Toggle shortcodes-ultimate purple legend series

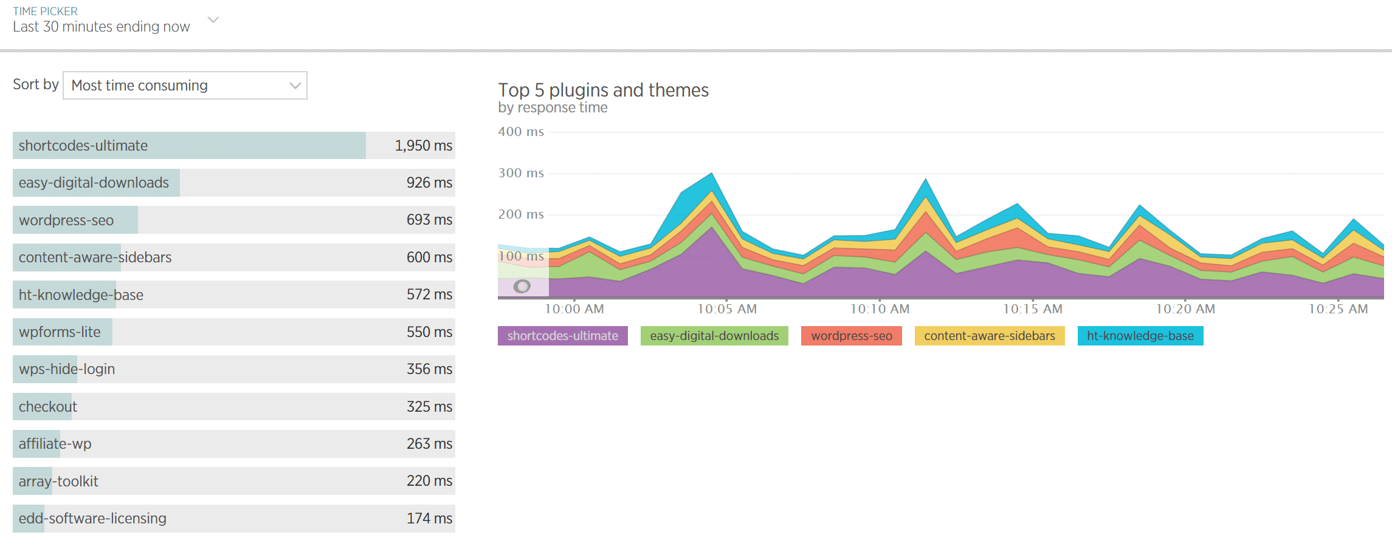562,336
